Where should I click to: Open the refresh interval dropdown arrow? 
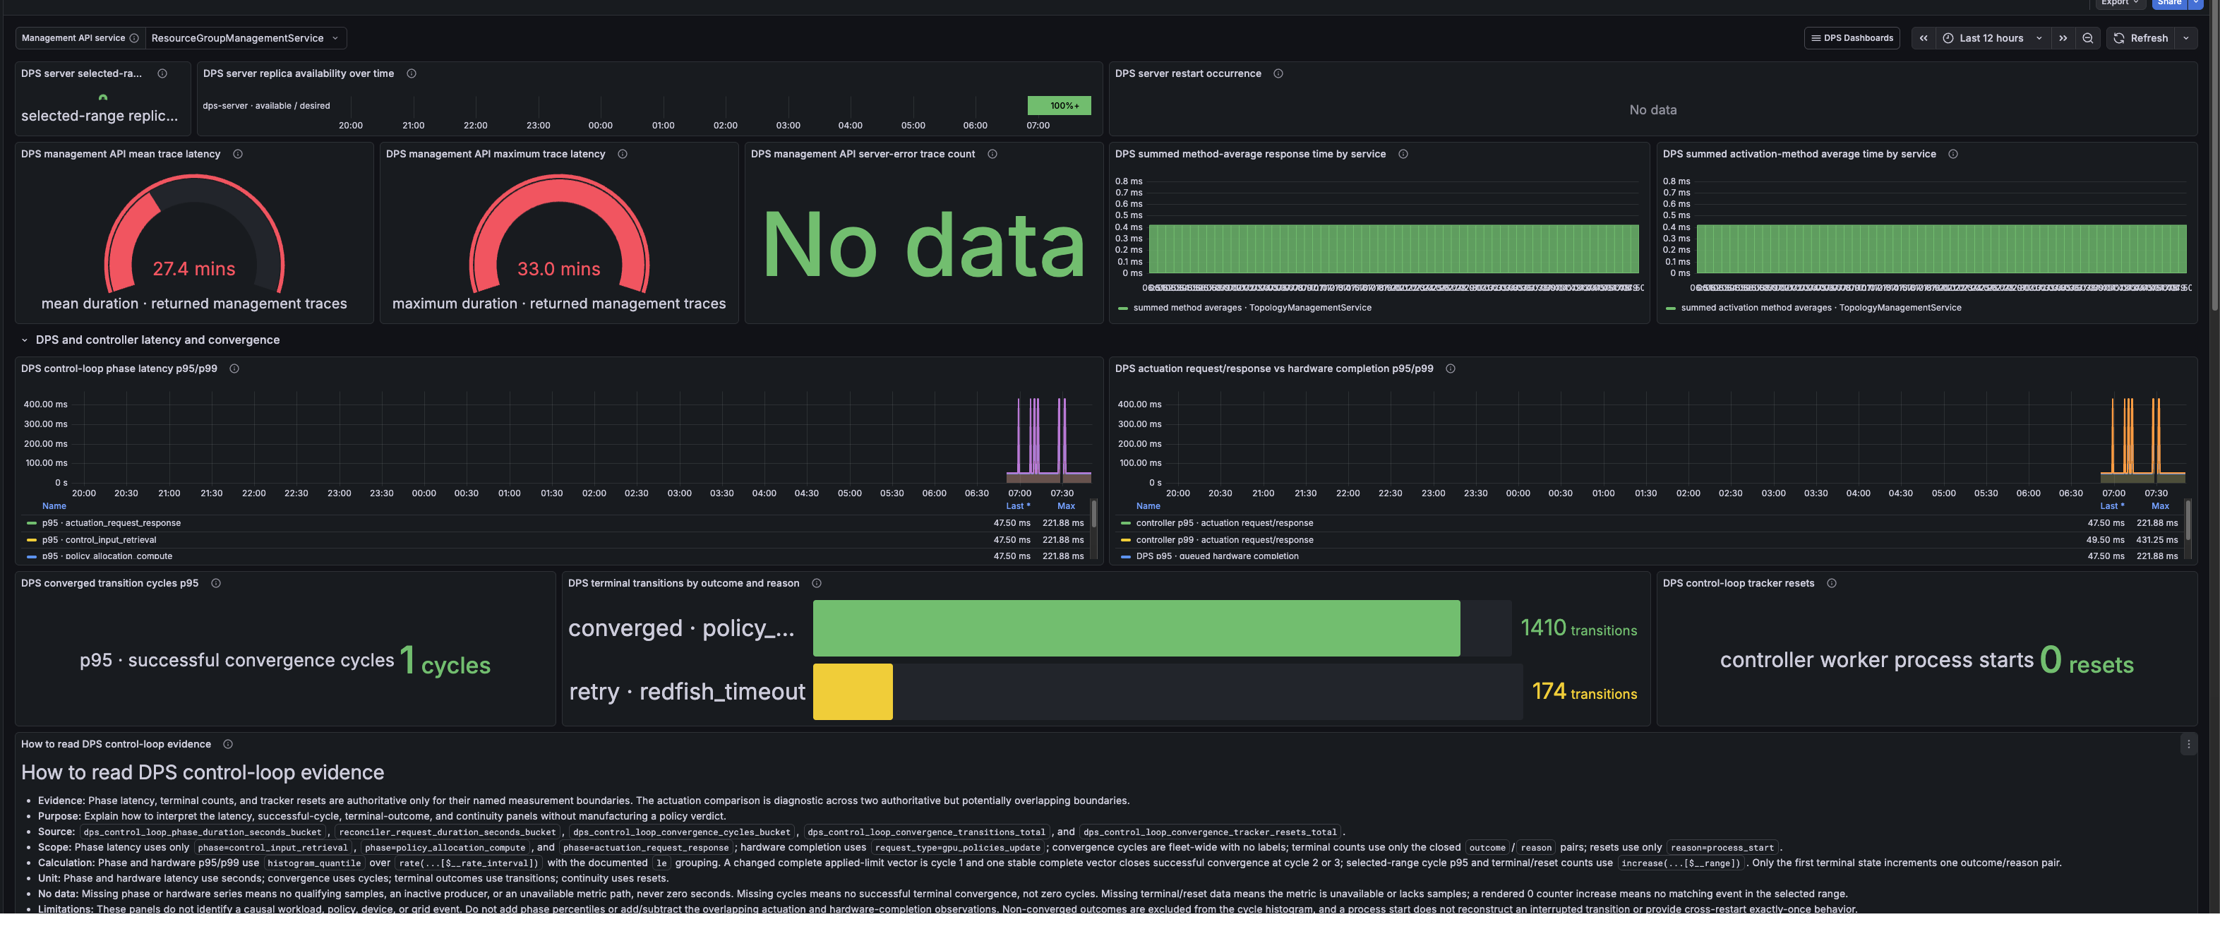click(x=2185, y=38)
